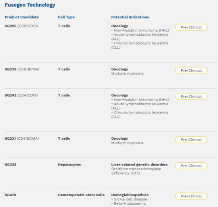The width and height of the screenshot is (218, 207).
Task: Select product candidate SG295 (CD8/CD19)
Action: [21, 26]
